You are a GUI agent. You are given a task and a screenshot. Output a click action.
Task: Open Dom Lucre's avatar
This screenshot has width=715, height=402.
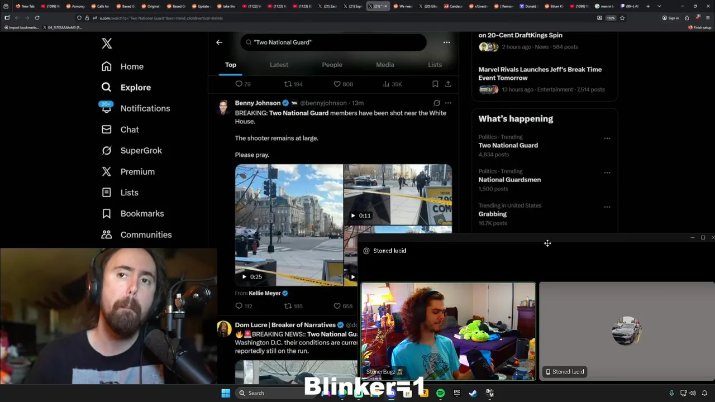pyautogui.click(x=224, y=328)
